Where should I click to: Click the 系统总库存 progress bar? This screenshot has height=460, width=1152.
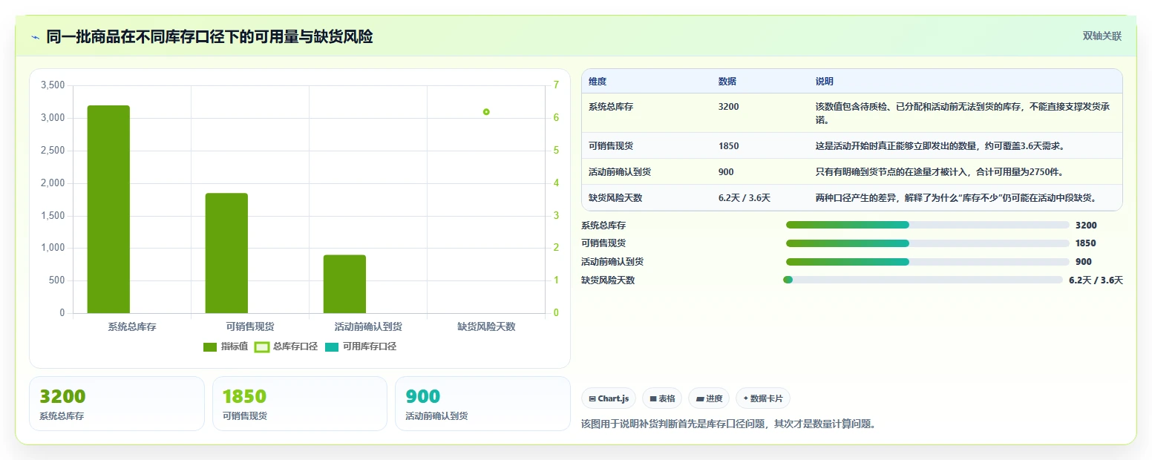tap(928, 225)
